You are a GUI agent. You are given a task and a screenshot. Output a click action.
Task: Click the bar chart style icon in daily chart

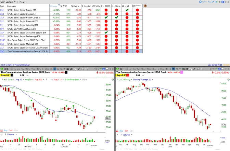click(71, 69)
